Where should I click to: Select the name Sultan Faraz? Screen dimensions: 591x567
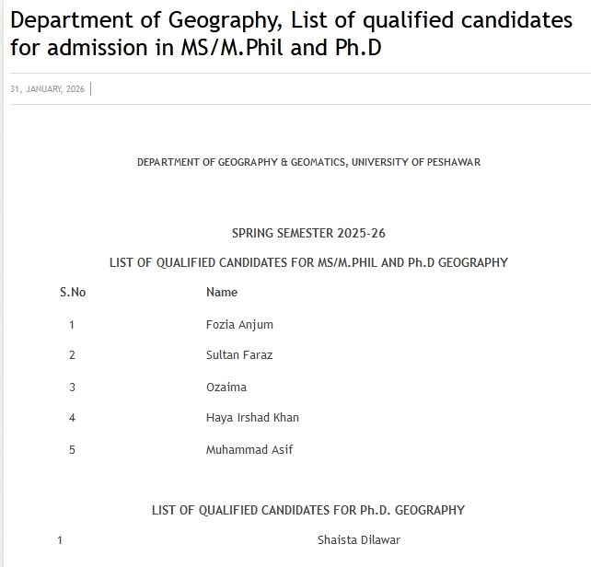(x=239, y=355)
